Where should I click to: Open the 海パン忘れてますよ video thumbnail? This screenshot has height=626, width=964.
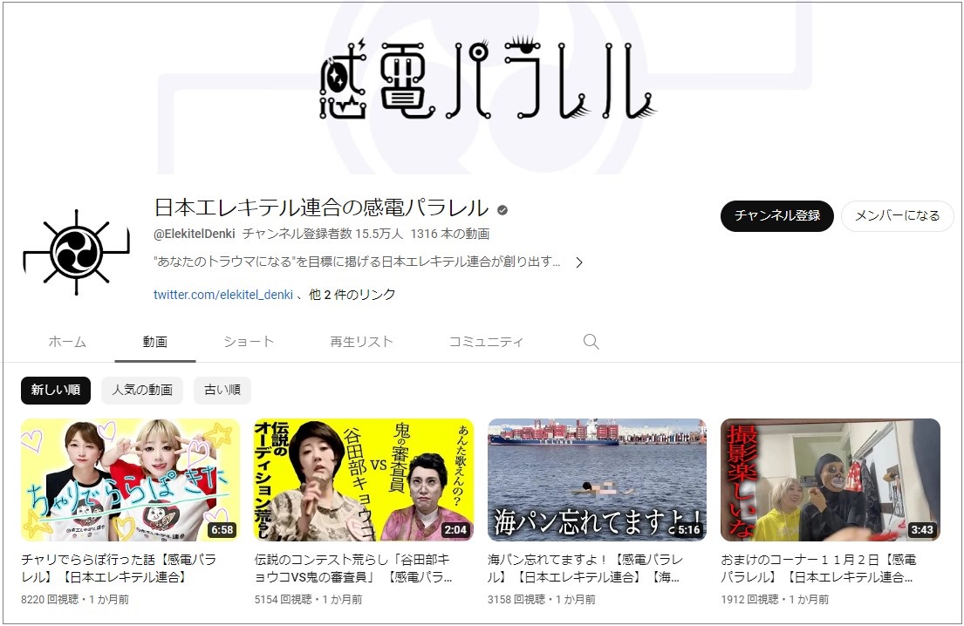(x=597, y=480)
